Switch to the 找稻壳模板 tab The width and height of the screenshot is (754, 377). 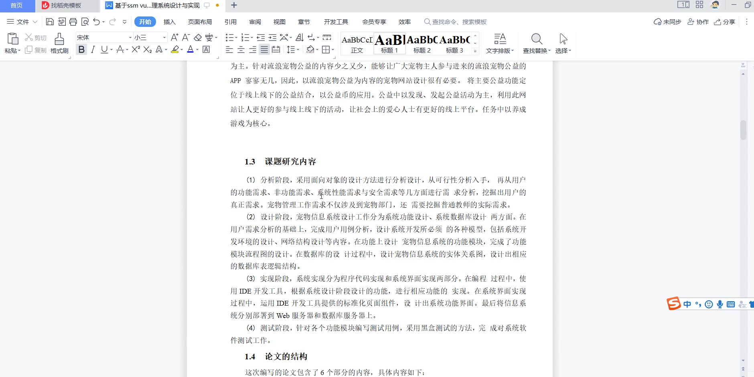coord(66,5)
